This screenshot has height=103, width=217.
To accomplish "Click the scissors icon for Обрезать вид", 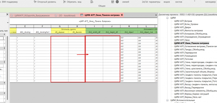I will click(x=64, y=2).
